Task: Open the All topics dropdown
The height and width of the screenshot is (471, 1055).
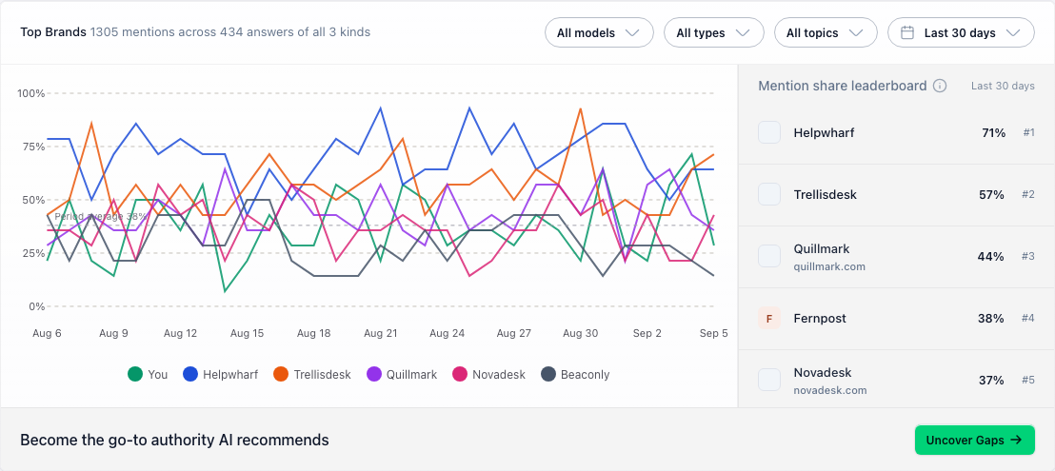Action: (826, 33)
